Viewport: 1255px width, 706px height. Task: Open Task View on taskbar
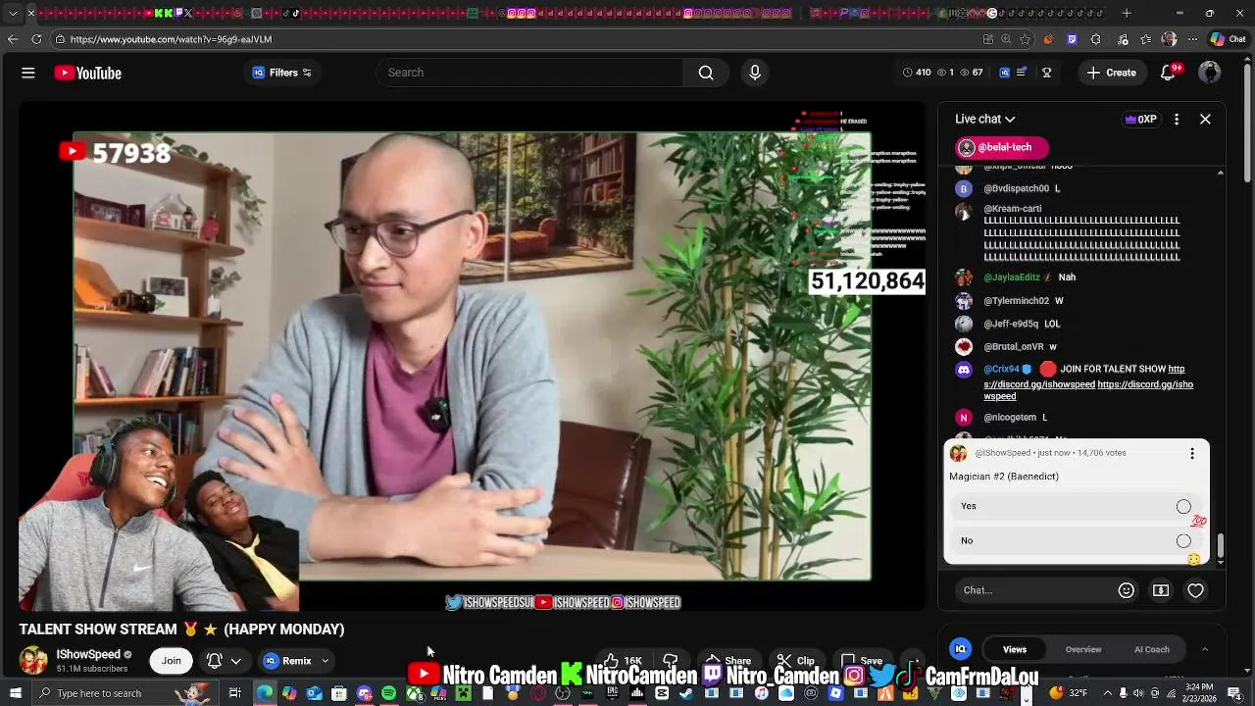[234, 693]
